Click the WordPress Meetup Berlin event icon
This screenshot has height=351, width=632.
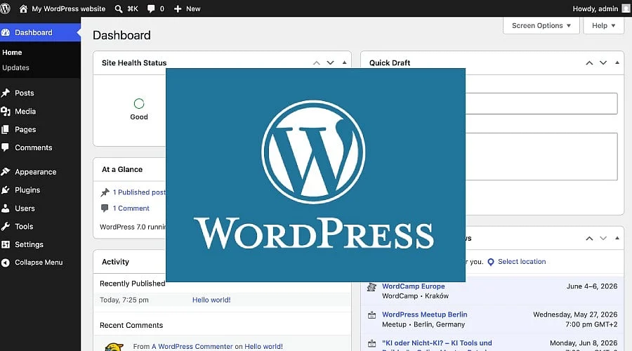click(371, 315)
